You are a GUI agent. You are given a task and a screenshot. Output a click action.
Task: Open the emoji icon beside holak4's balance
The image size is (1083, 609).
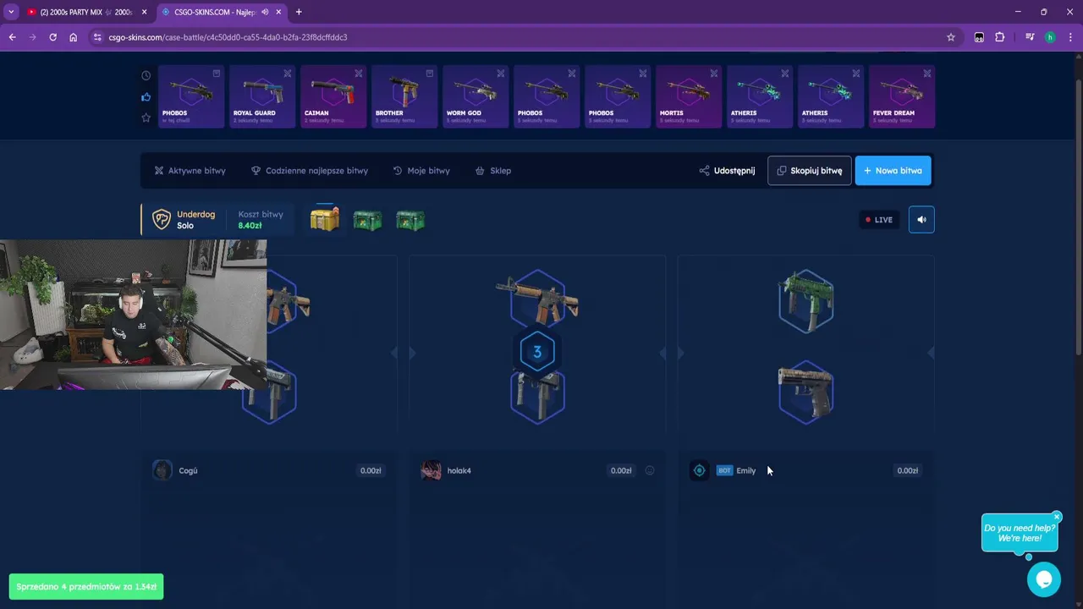[650, 470]
